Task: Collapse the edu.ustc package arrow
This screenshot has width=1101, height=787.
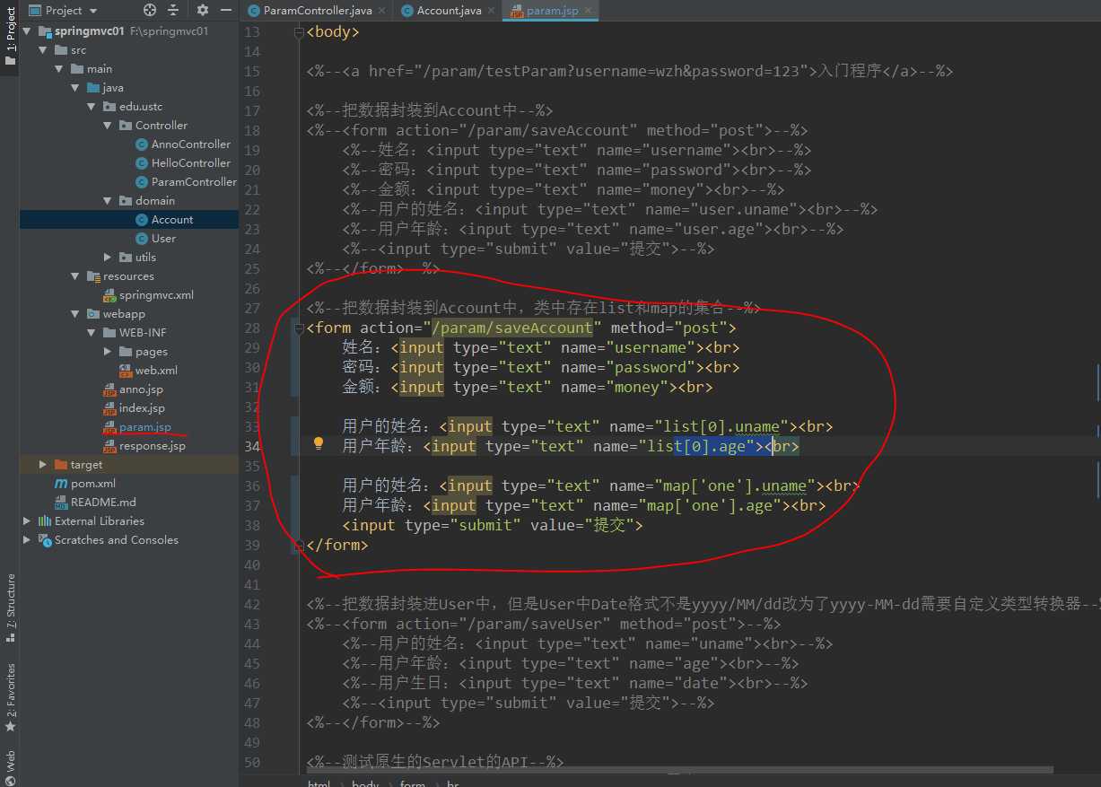Action: coord(91,107)
